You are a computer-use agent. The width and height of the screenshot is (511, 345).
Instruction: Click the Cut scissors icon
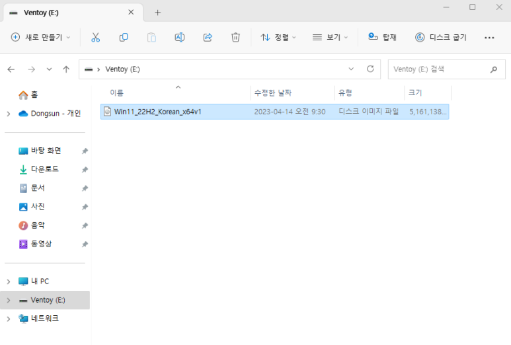(x=95, y=38)
